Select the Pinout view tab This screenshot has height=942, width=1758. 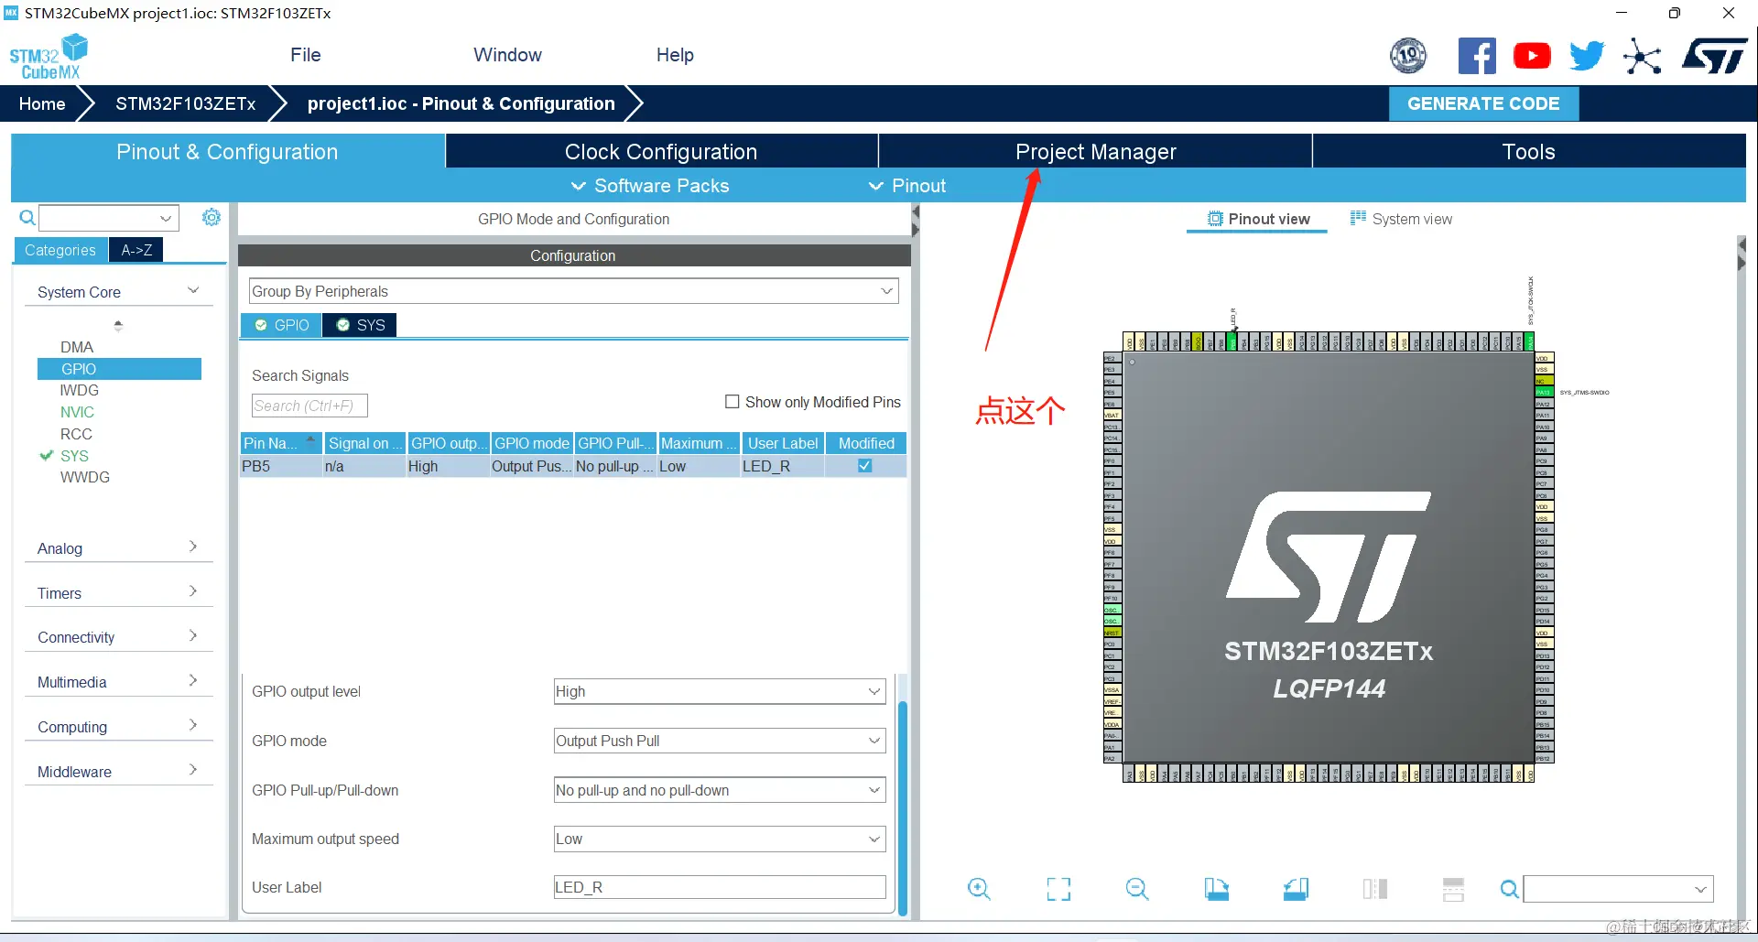point(1258,219)
